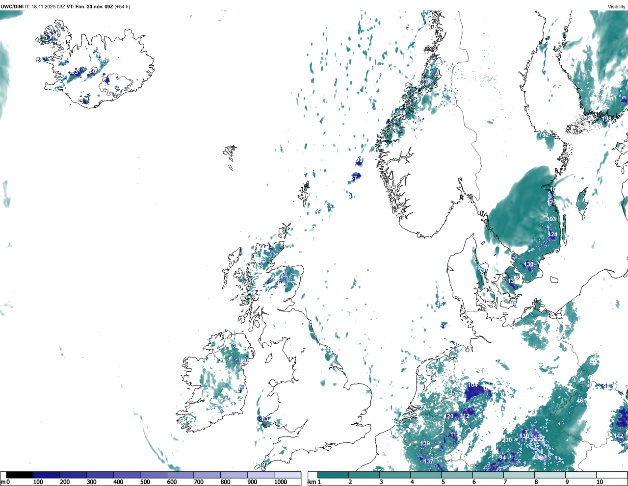Viewport: 628px width, 486px height.
Task: Click the '500' tick label in metre legend
Action: pyautogui.click(x=145, y=482)
